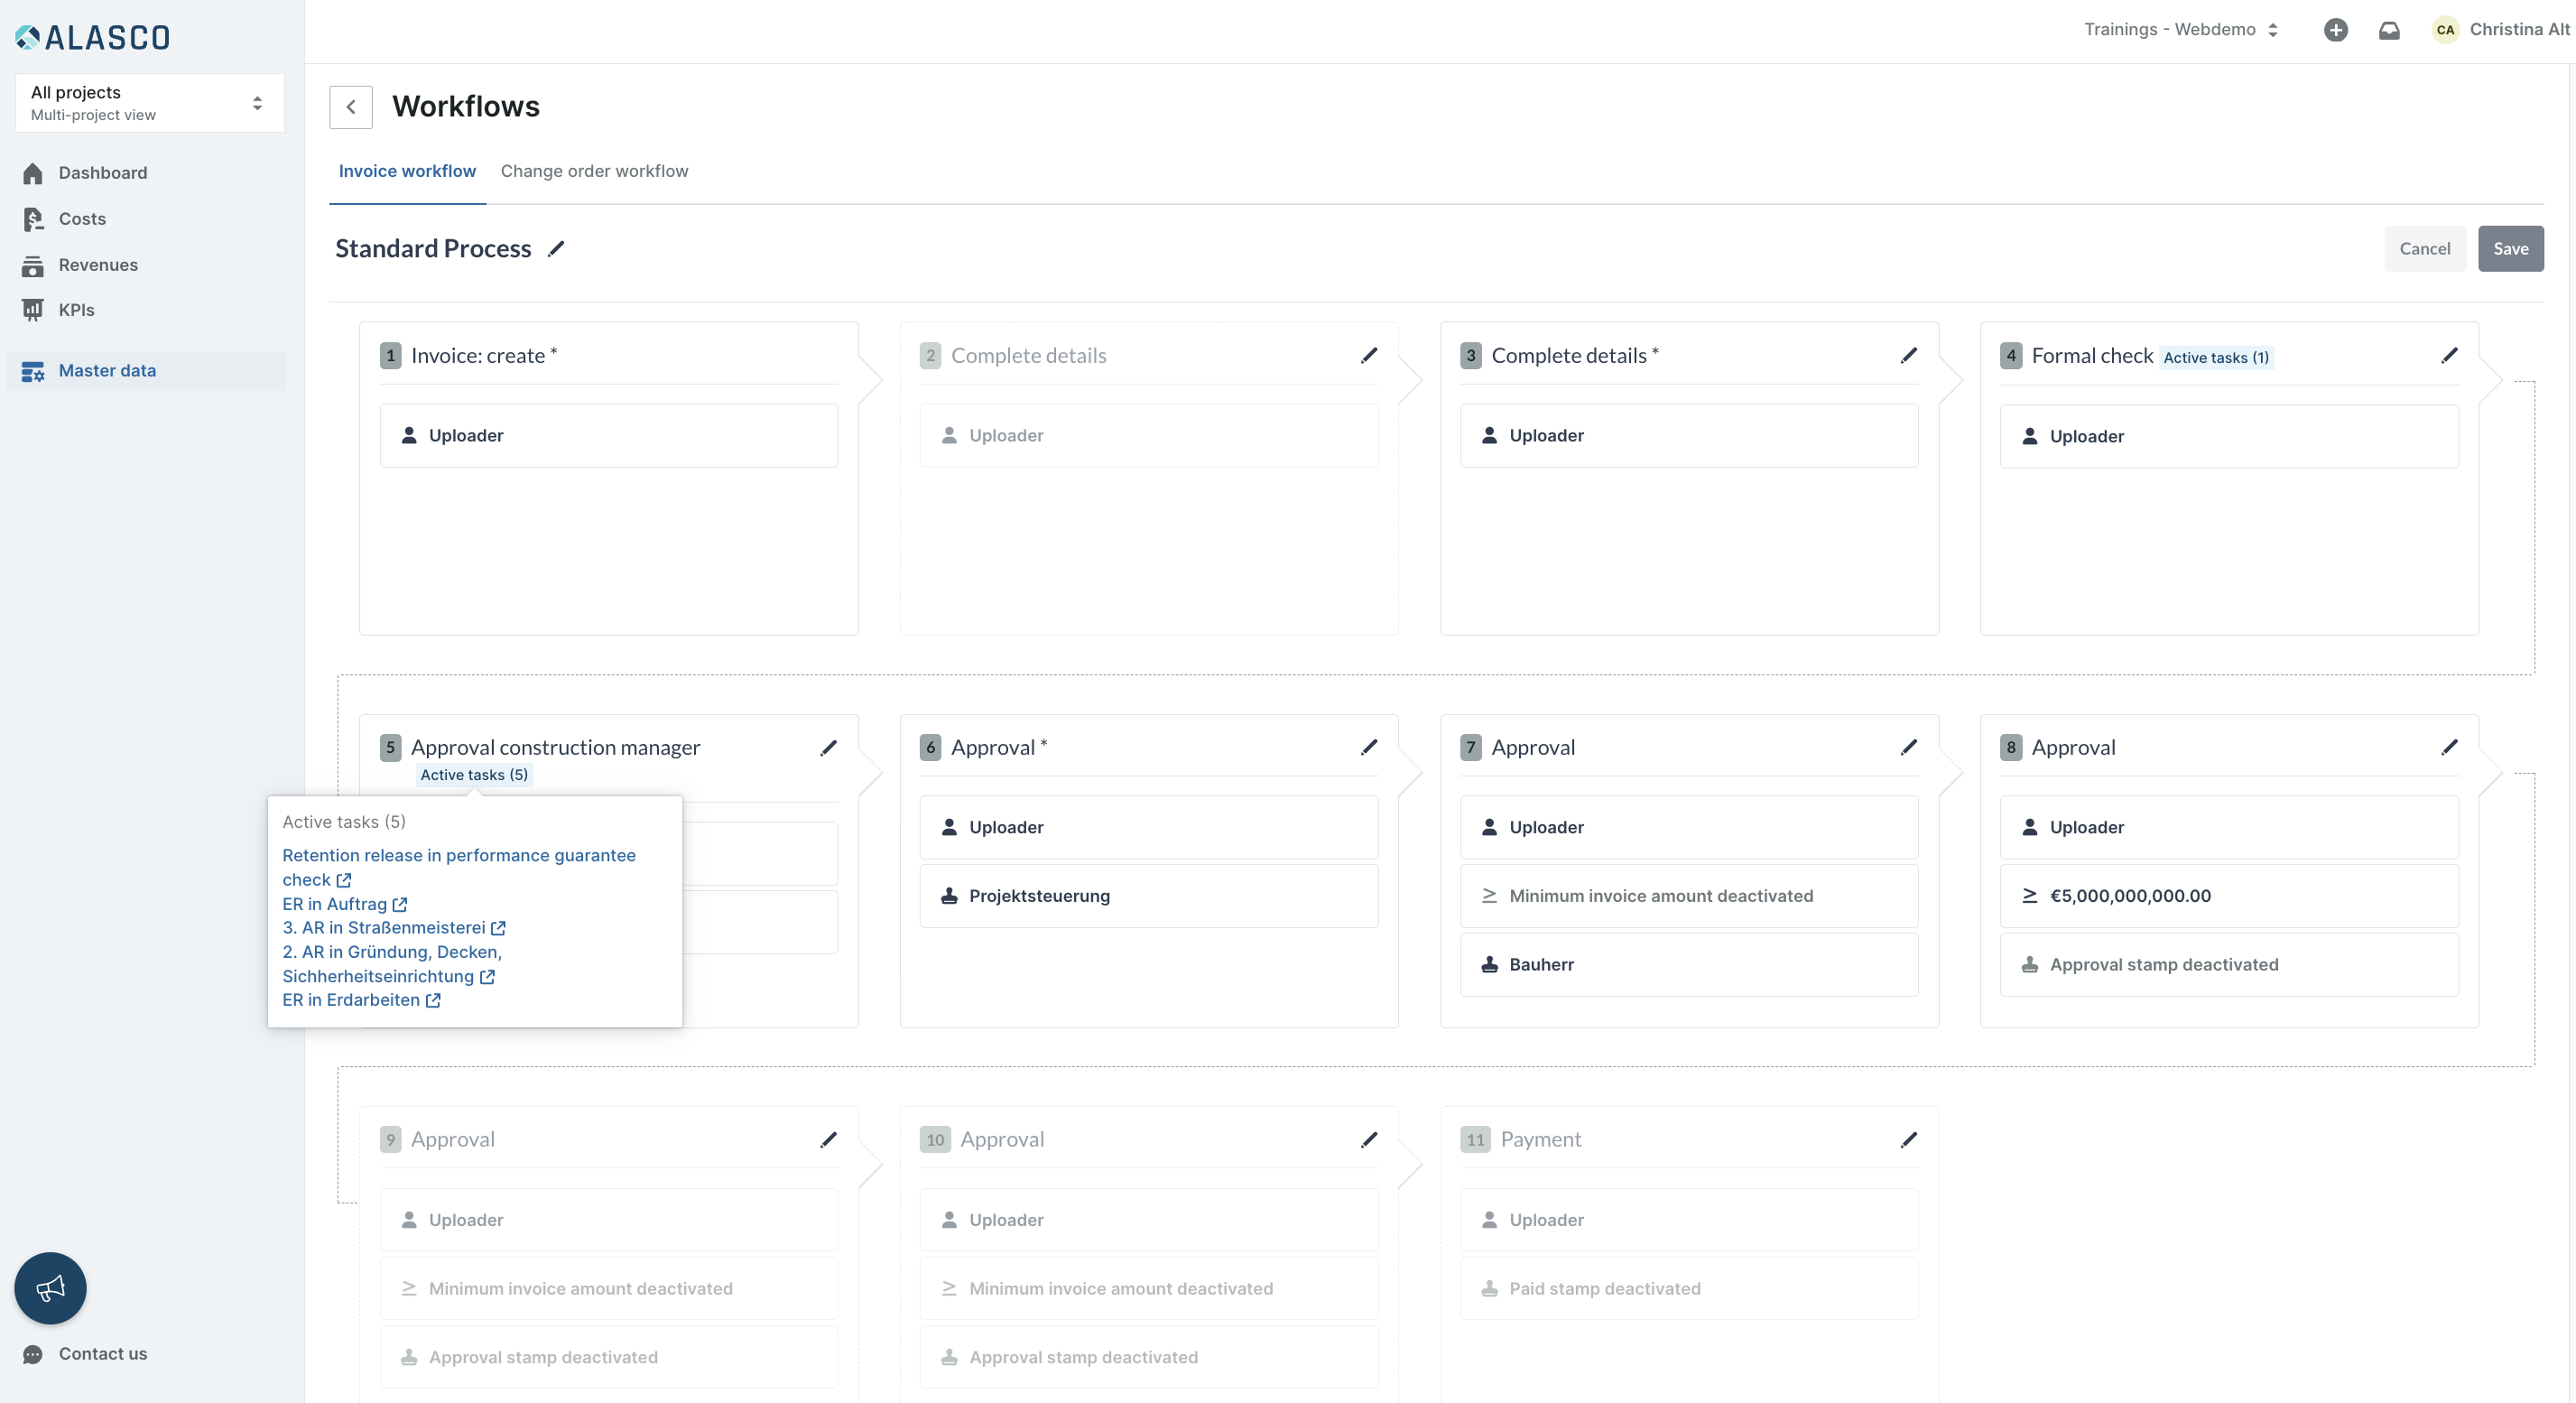Viewport: 2576px width, 1403px height.
Task: Click Active tasks (1) badge on Formal check
Action: (x=2216, y=358)
